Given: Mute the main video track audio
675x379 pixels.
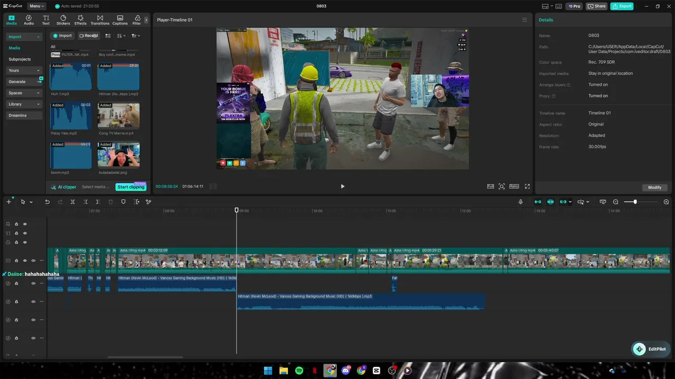Looking at the screenshot, I should [33, 261].
